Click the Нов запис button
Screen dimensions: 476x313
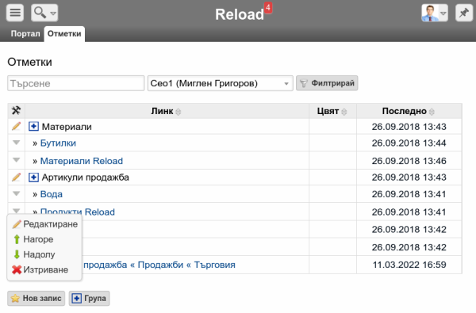[36, 299]
